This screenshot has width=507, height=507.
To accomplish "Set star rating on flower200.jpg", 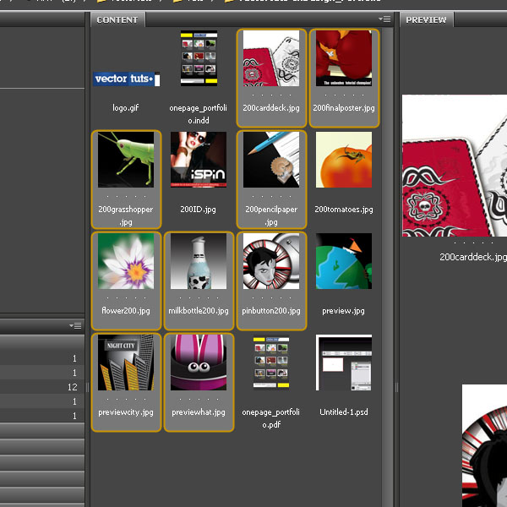I will [x=126, y=297].
